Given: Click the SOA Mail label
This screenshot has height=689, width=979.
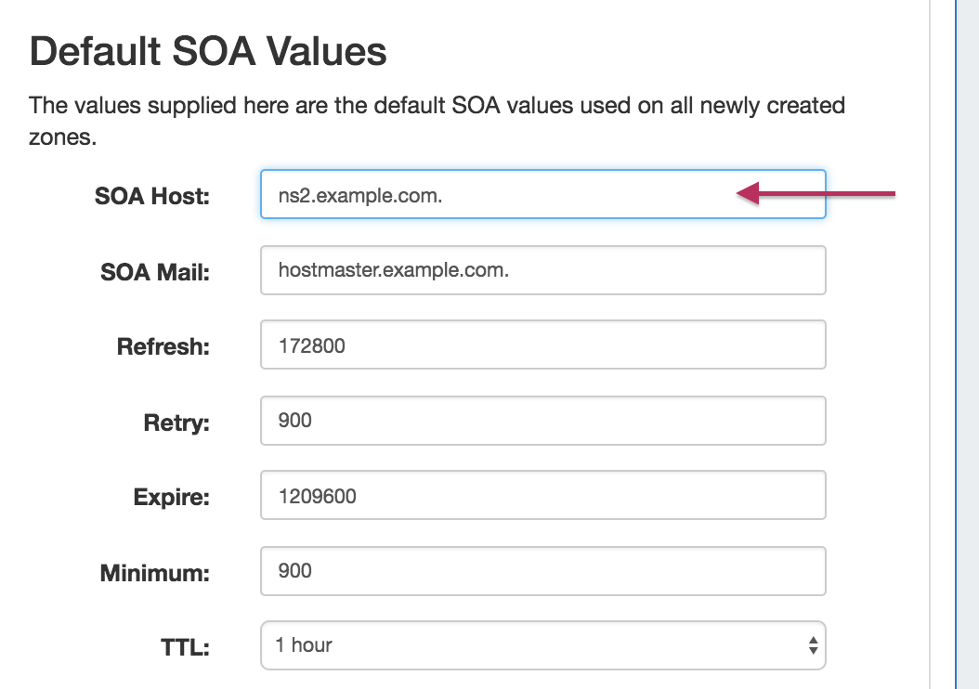Looking at the screenshot, I should [155, 272].
